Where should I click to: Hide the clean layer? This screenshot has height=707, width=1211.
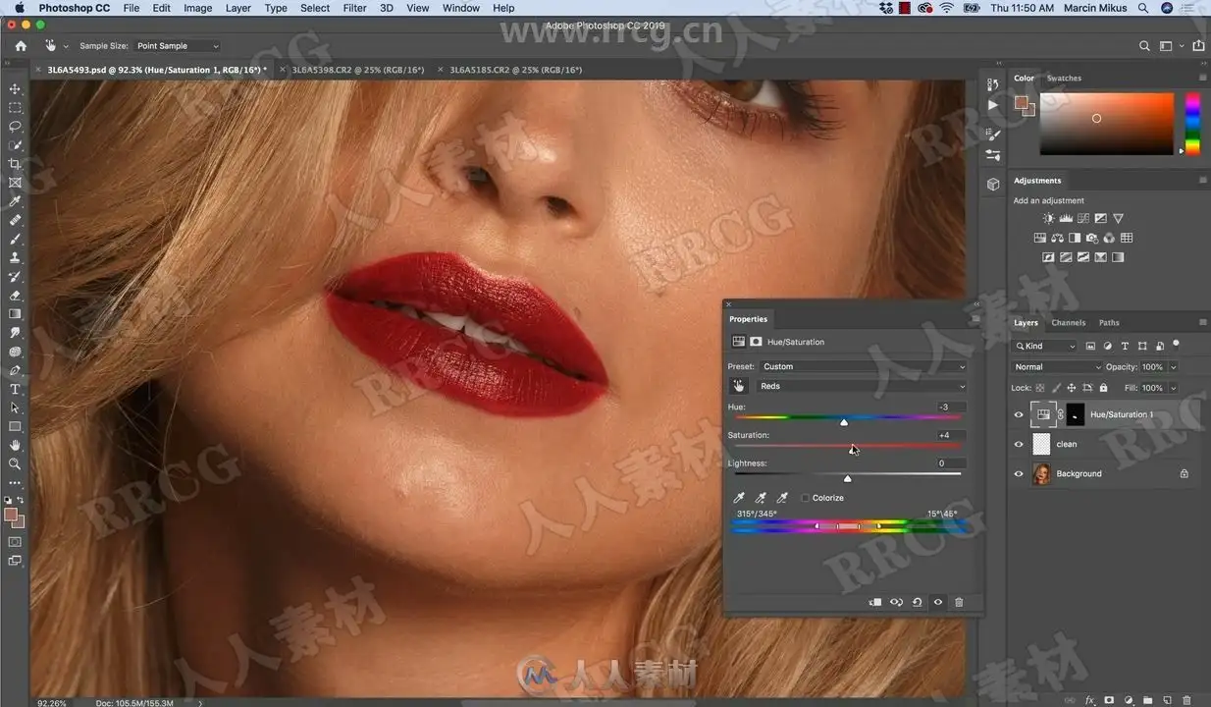[1018, 444]
